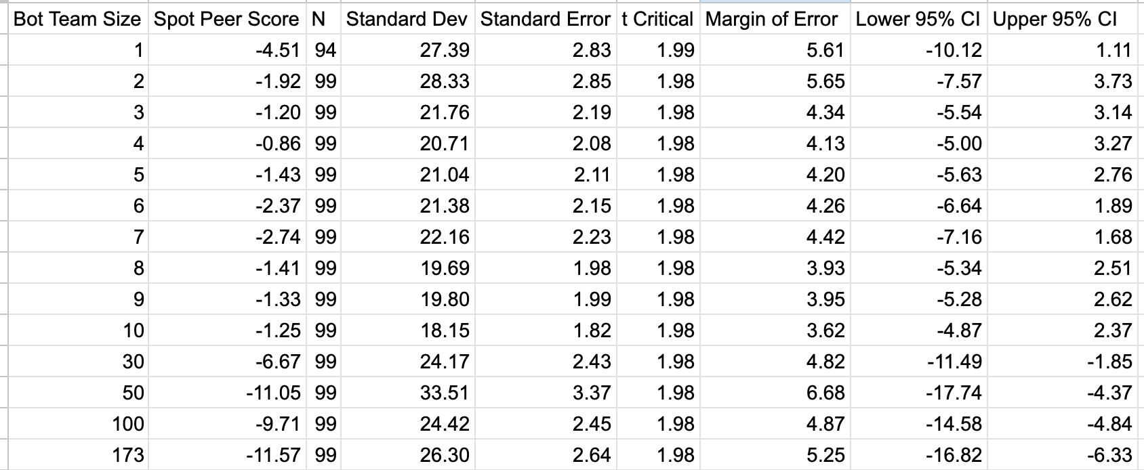Click the upper CI cell -6.33
Viewport: 1144px width, 470px height.
(1062, 455)
